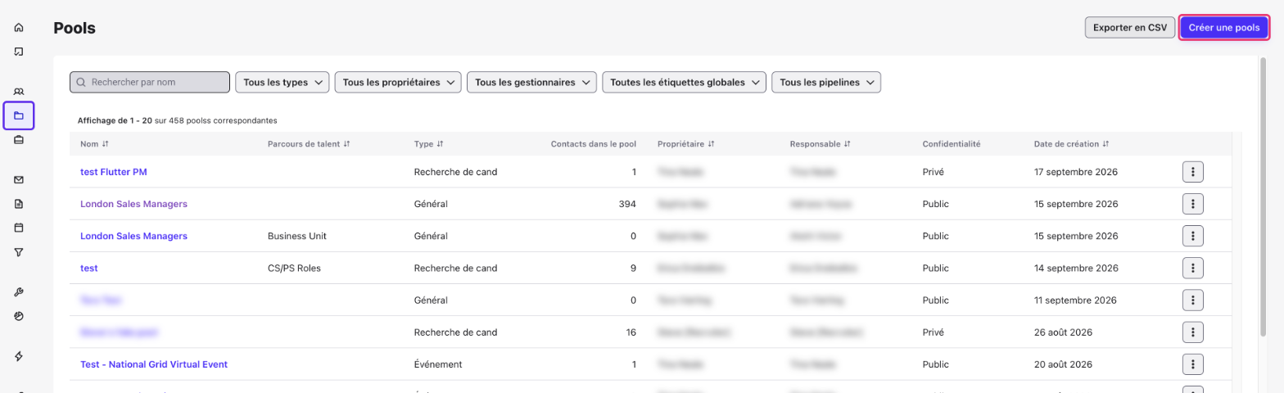Click the 20 août 2026 date
This screenshot has width=1284, height=393.
click(x=1065, y=364)
